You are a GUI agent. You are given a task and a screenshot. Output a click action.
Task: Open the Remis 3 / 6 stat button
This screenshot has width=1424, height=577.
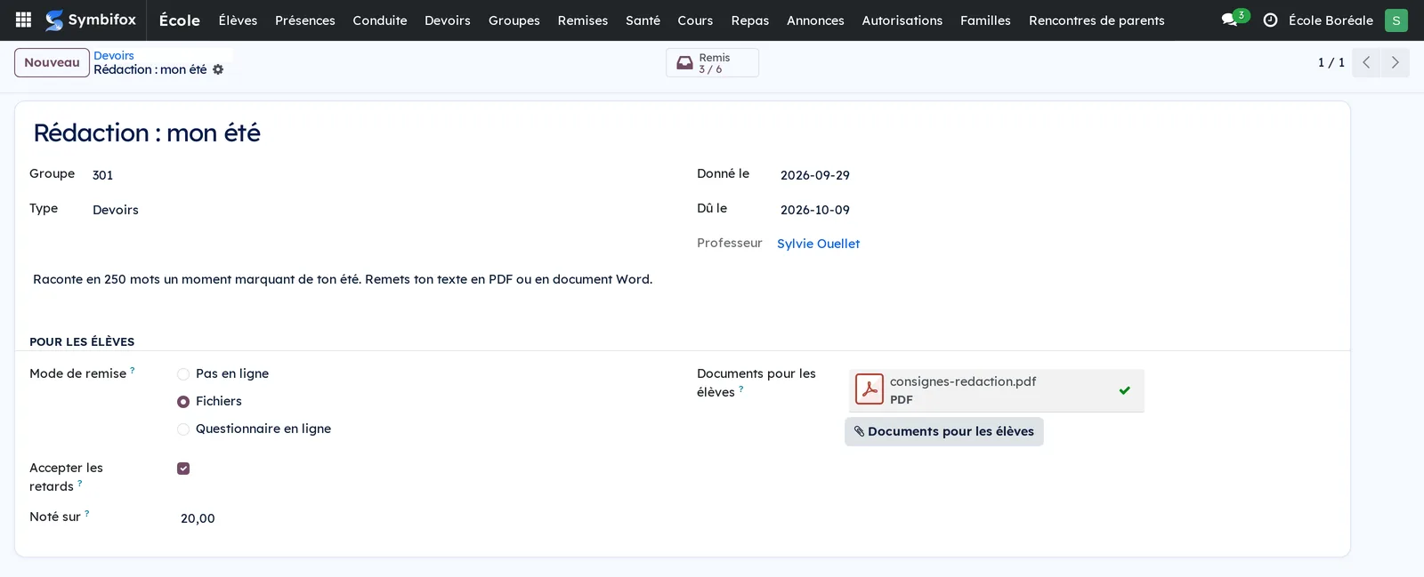(712, 62)
